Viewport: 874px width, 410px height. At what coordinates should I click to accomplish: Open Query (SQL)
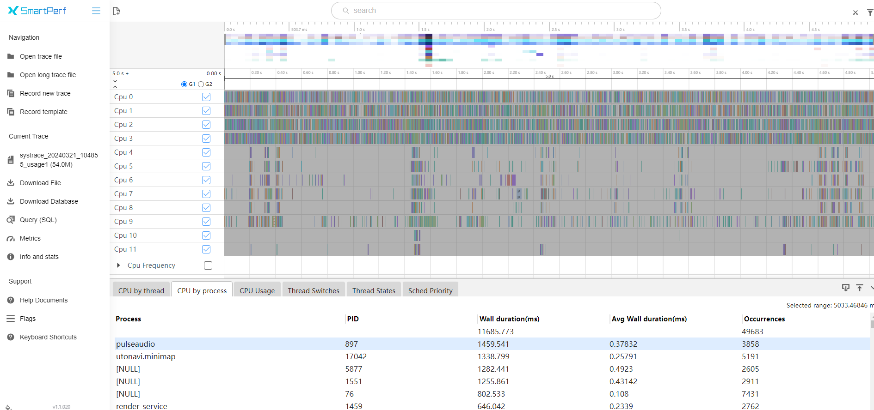(38, 220)
